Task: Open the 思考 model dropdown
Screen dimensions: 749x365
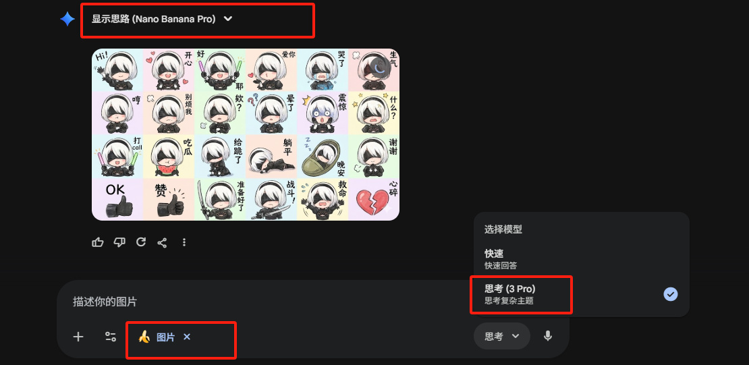Action: point(501,337)
